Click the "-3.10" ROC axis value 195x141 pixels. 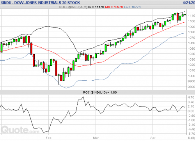191,125
